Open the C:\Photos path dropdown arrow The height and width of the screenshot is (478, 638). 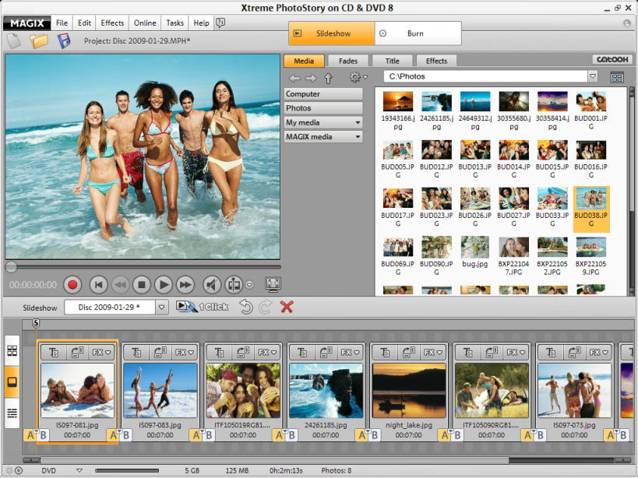(x=592, y=76)
